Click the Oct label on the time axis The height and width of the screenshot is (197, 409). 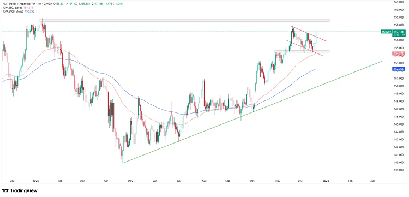tap(252, 180)
